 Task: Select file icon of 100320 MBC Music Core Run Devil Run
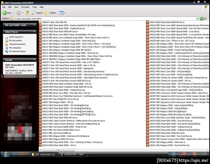148,136
